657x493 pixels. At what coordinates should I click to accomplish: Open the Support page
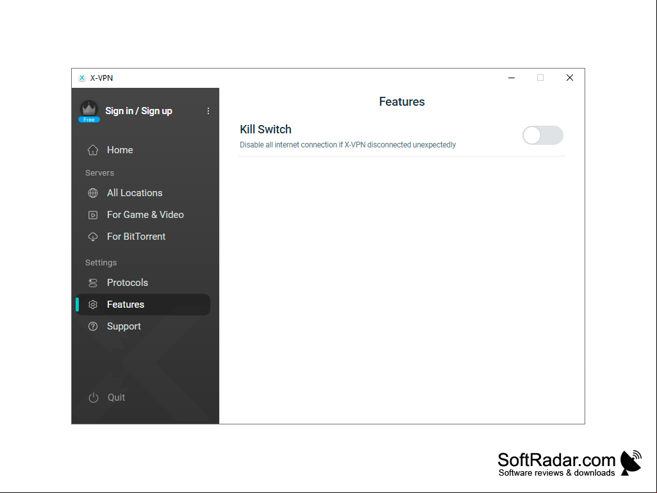[143, 326]
